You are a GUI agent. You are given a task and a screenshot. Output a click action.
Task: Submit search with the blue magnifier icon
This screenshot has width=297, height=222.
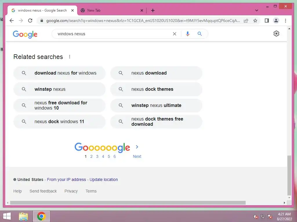(200, 34)
